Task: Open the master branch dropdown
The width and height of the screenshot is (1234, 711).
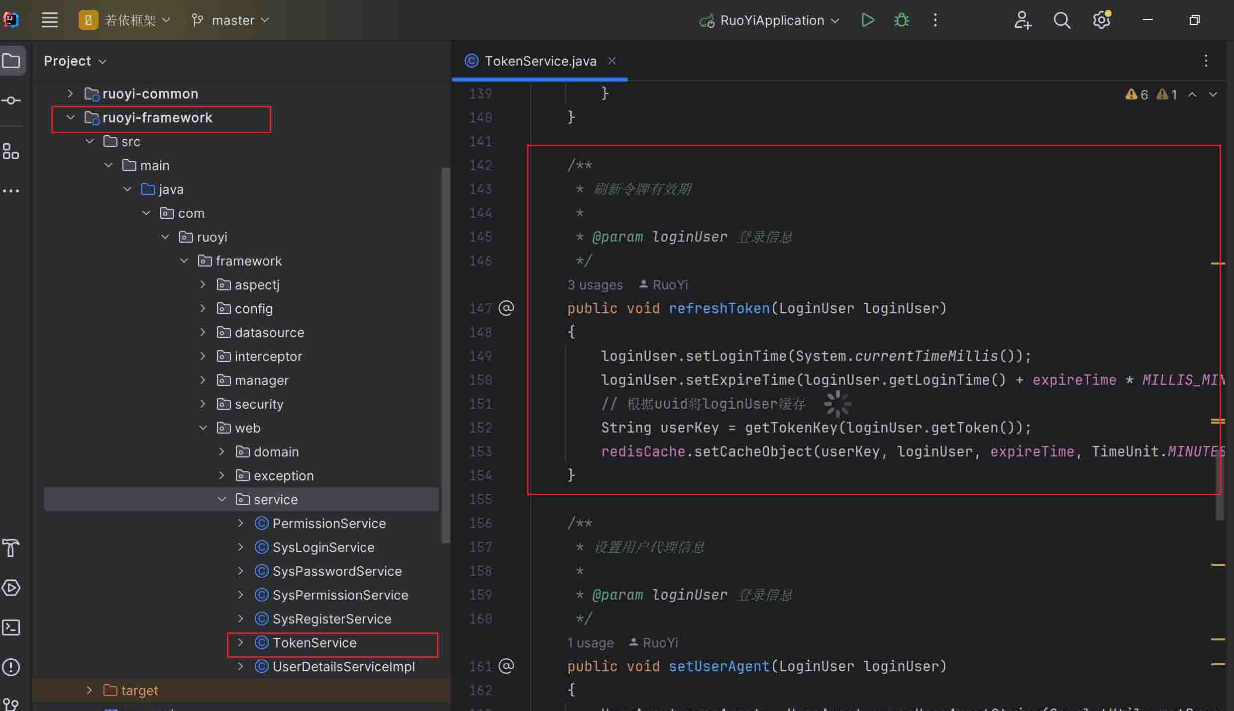Action: coord(231,20)
